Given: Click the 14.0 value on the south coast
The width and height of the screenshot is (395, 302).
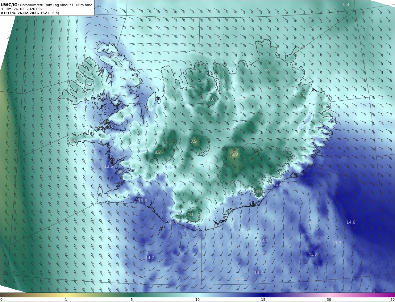Looking at the screenshot, I should [173, 222].
